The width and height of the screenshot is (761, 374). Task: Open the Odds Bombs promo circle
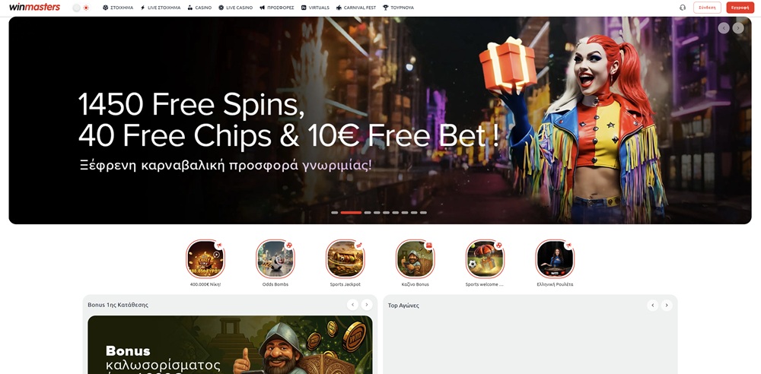[x=275, y=258]
